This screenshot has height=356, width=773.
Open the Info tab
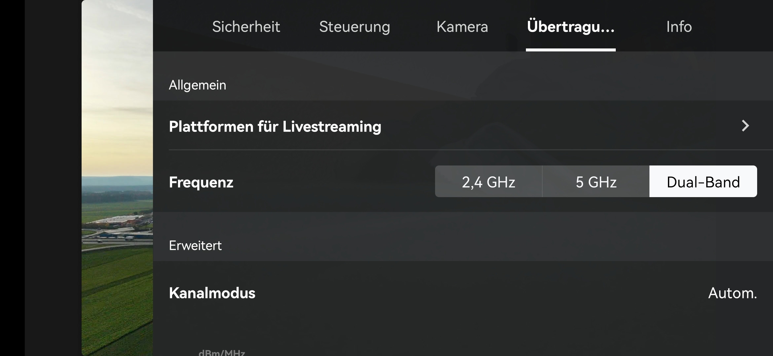coord(679,27)
